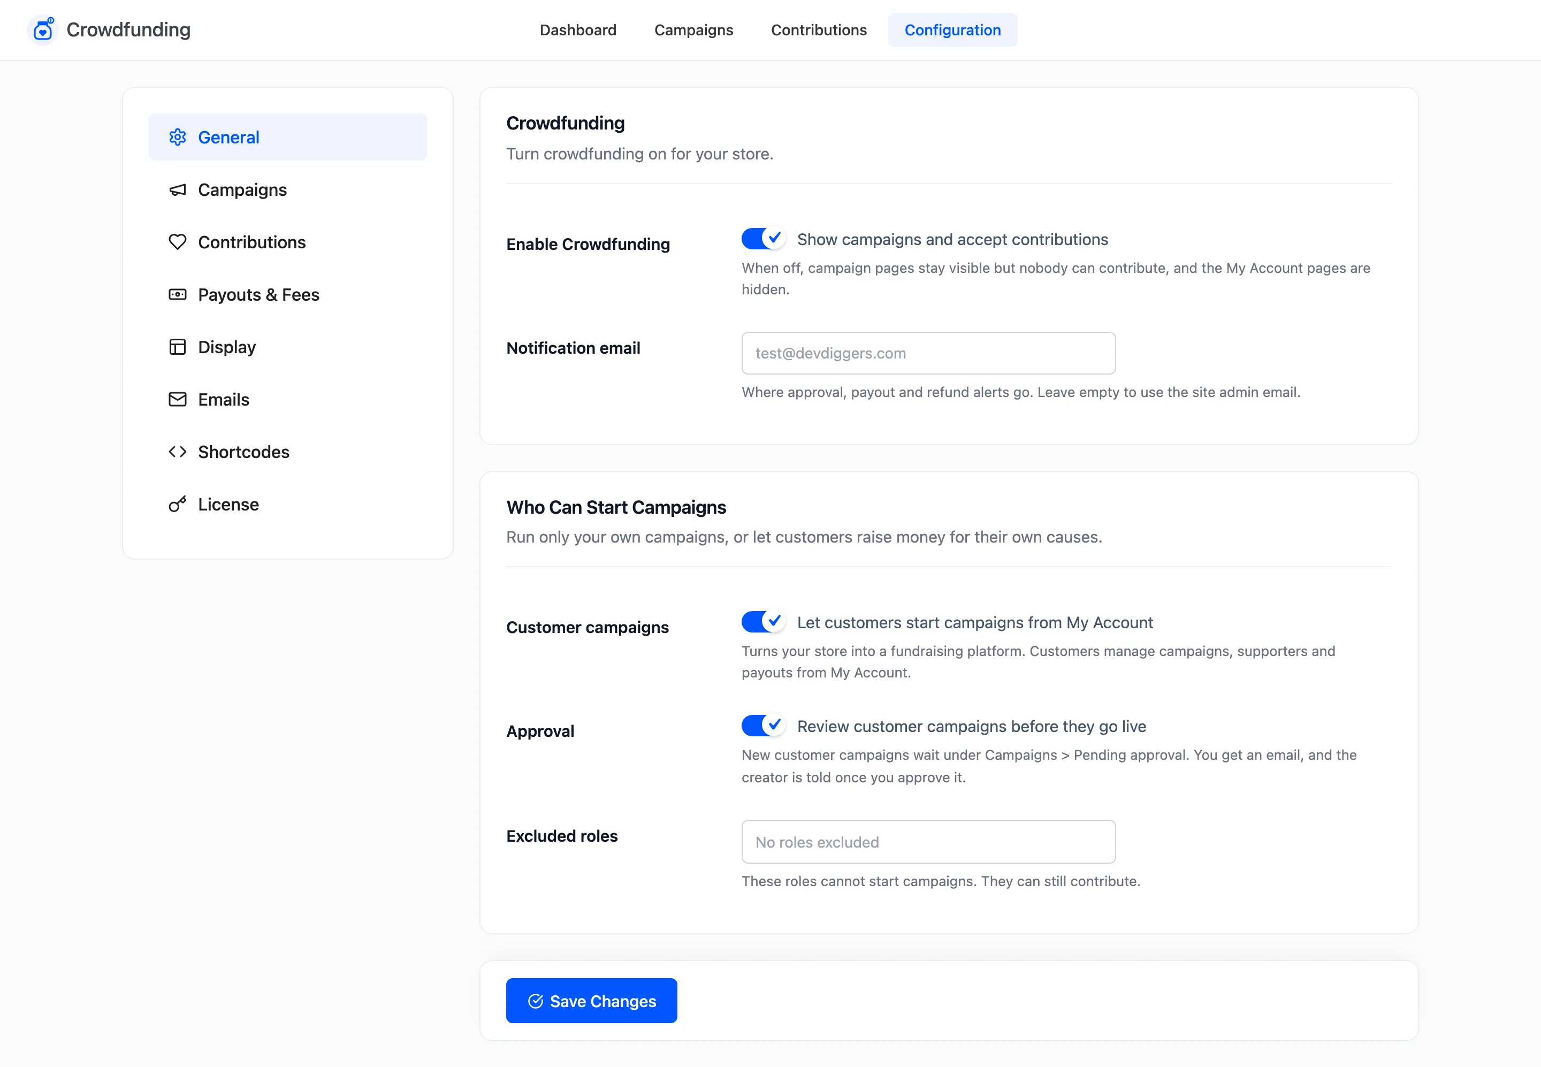Click the megaphone icon beside Campaigns

tap(177, 190)
